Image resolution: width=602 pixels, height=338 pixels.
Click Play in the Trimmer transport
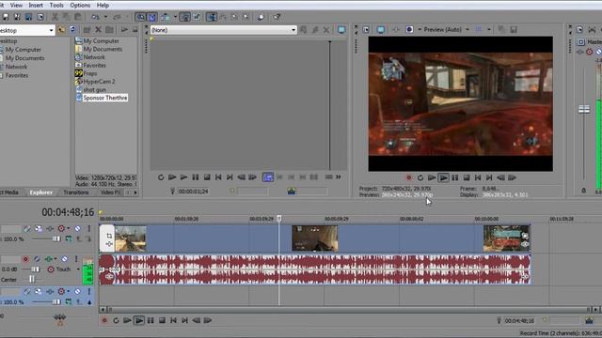tap(183, 177)
